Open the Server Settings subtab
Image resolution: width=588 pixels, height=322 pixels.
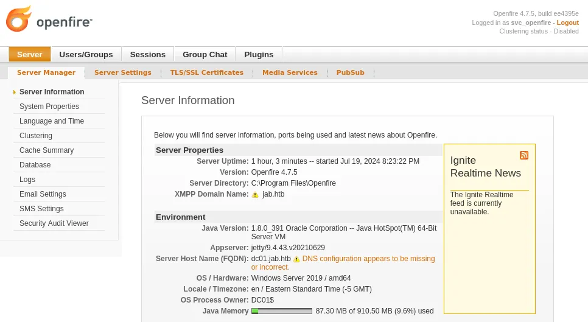(x=122, y=72)
